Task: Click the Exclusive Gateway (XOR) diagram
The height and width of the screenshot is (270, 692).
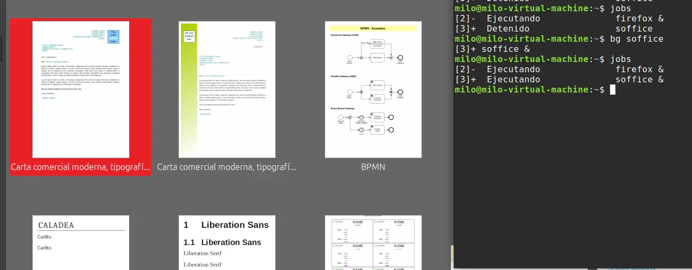Action: click(x=372, y=53)
